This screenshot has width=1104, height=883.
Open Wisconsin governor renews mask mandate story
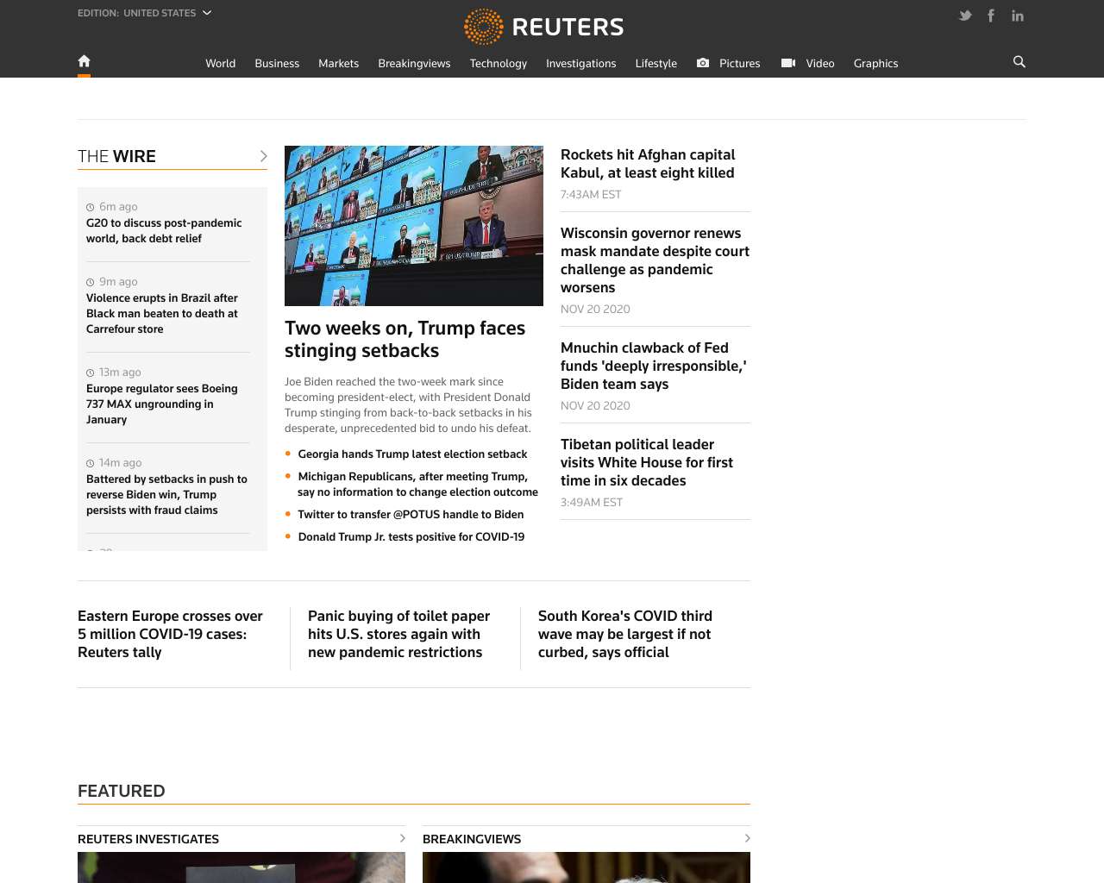pos(655,260)
